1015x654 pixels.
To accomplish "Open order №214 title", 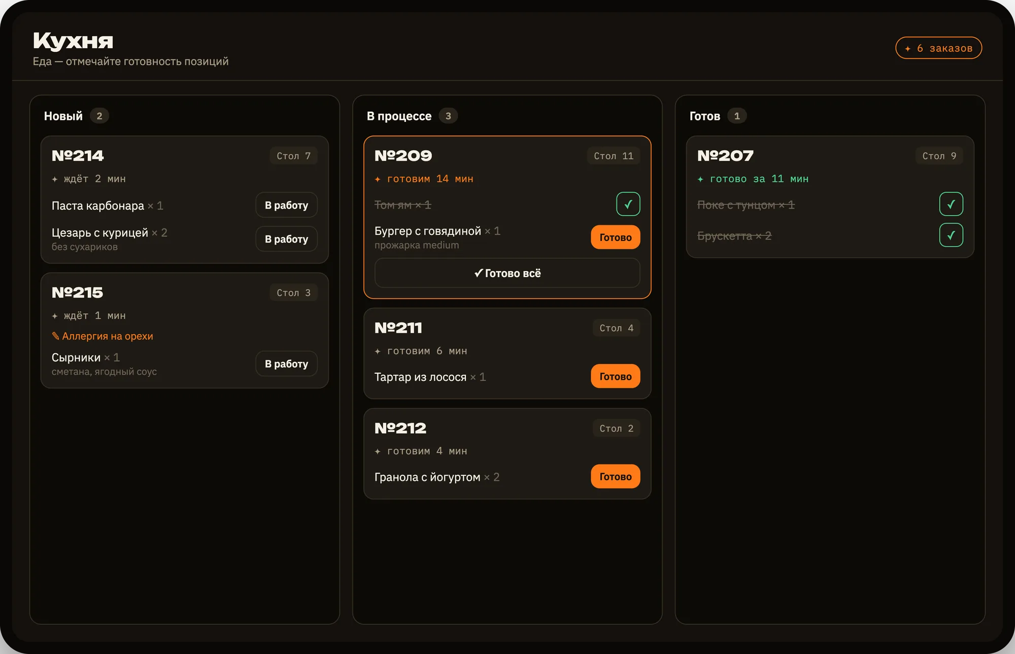I will point(78,156).
